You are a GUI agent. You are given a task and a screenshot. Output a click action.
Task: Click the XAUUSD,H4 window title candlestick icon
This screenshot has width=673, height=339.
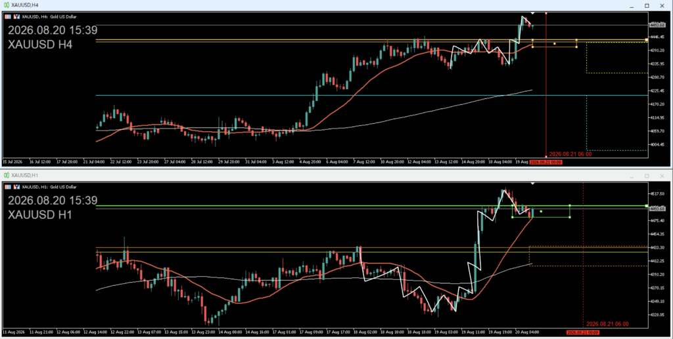click(7, 5)
